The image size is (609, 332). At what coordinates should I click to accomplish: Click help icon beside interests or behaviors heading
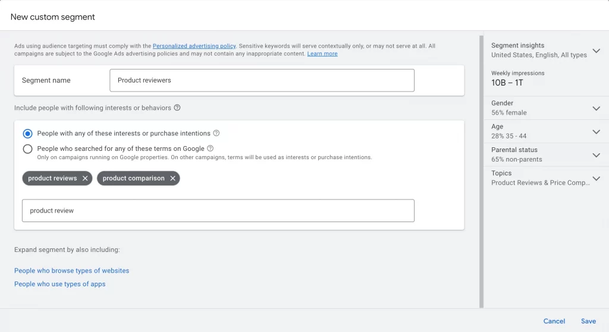coord(177,108)
